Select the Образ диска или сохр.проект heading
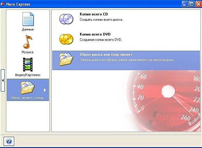The image size is (202, 148). [106, 55]
